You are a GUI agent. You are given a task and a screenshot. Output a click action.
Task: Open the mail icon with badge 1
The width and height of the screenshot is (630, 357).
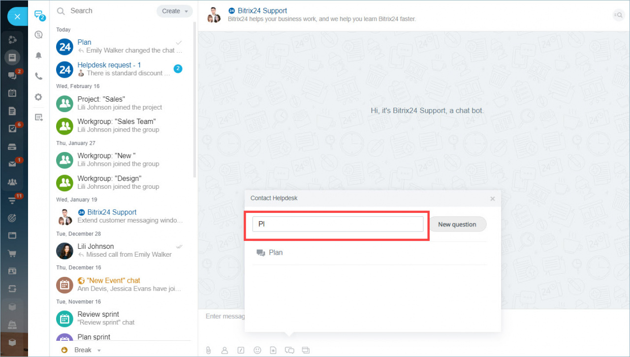13,164
